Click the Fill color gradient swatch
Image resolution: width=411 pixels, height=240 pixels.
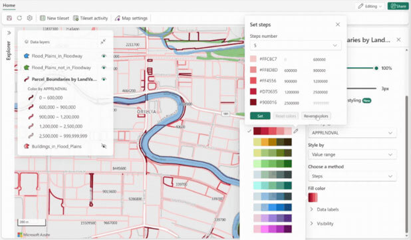pos(313,197)
